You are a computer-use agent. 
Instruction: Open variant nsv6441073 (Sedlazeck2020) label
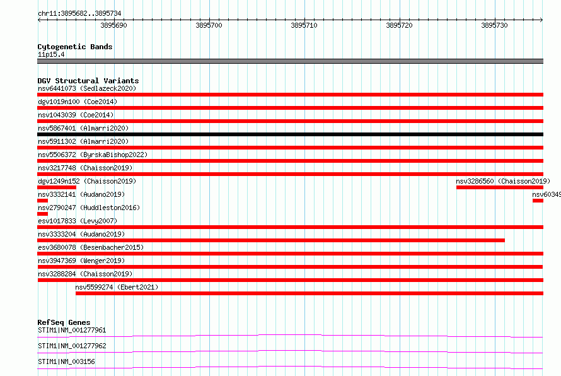(x=87, y=88)
